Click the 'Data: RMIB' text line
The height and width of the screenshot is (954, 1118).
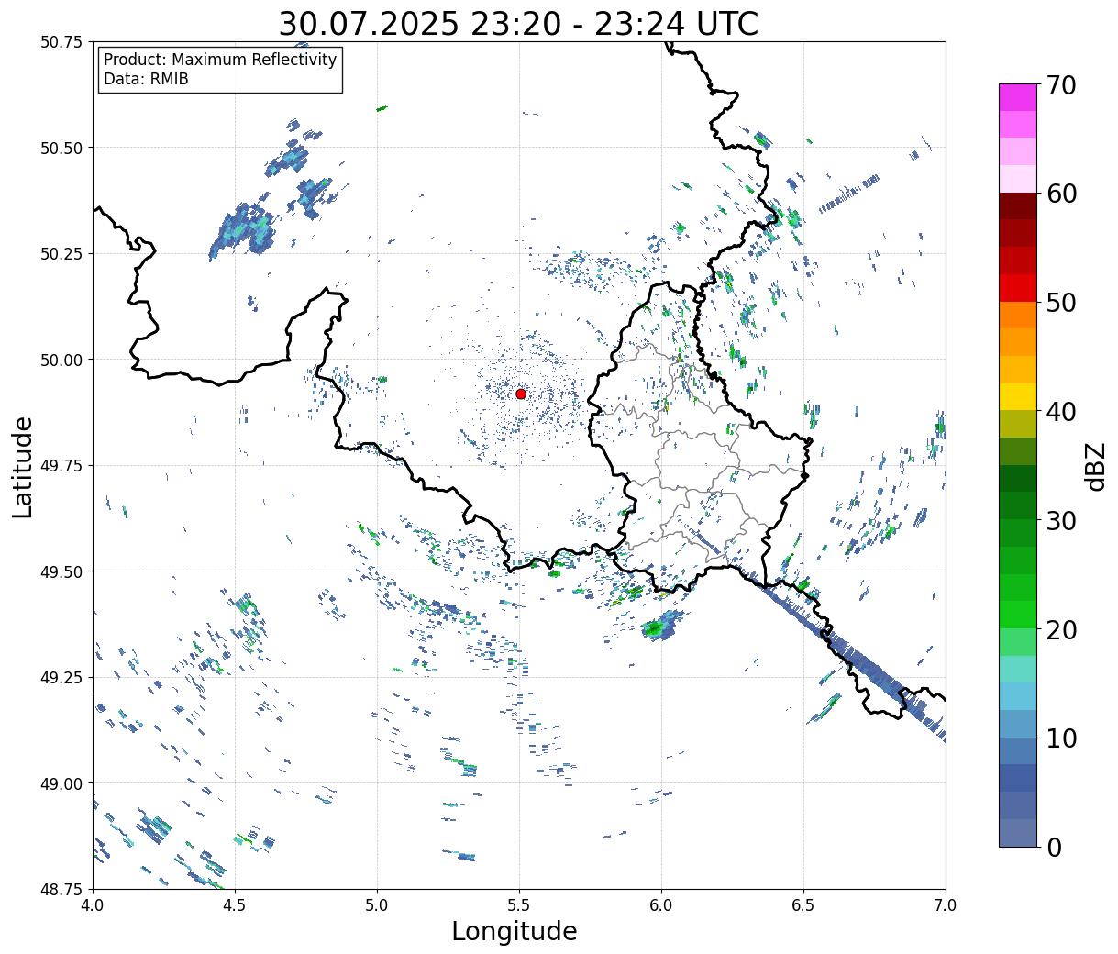(146, 79)
